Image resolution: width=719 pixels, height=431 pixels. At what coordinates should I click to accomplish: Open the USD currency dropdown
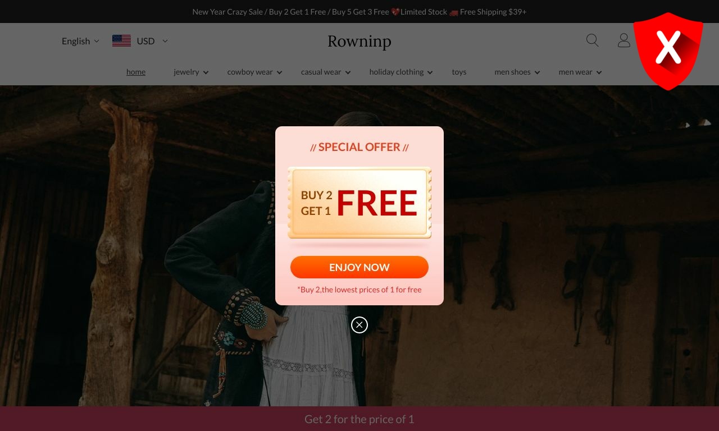pyautogui.click(x=152, y=41)
